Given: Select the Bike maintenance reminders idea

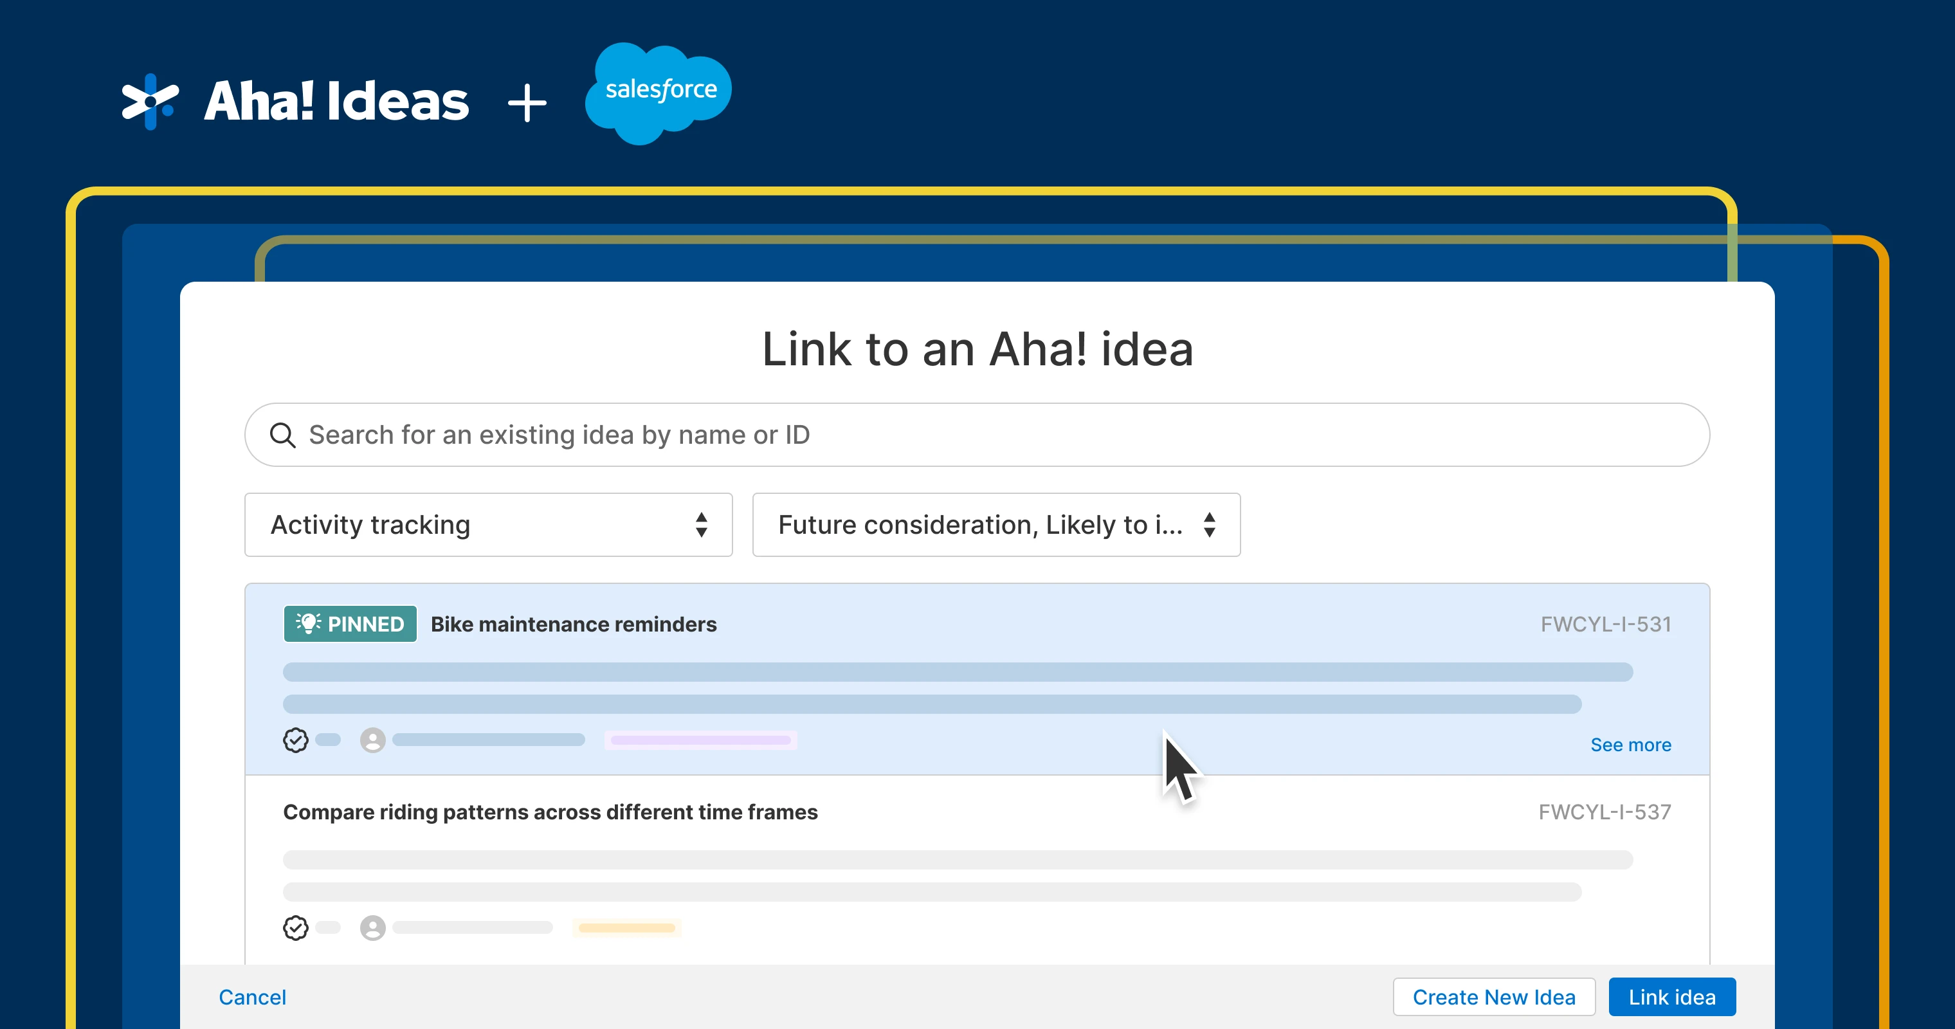Looking at the screenshot, I should [574, 624].
